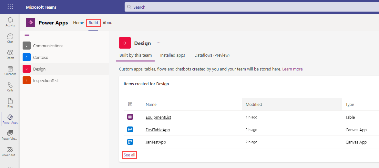
Task: Click the red Design avatar in team list
Action: (26, 69)
